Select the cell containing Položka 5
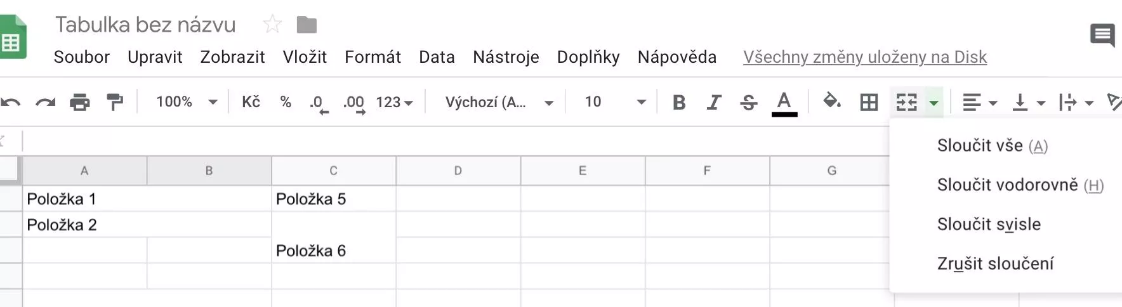 point(333,199)
